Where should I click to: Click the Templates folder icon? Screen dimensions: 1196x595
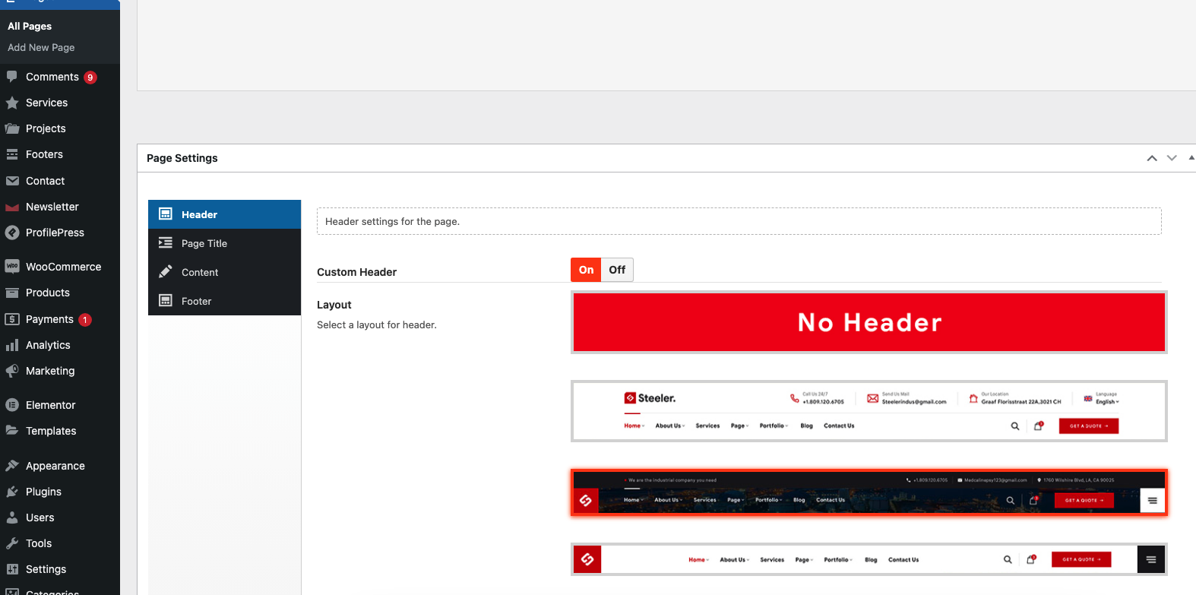tap(12, 431)
